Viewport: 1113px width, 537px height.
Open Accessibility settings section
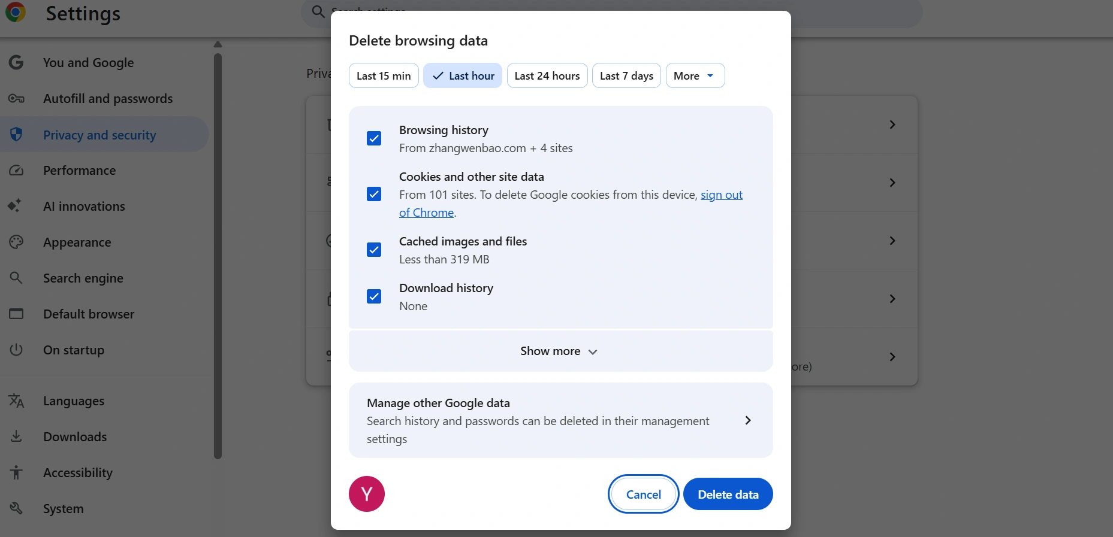tap(104, 472)
